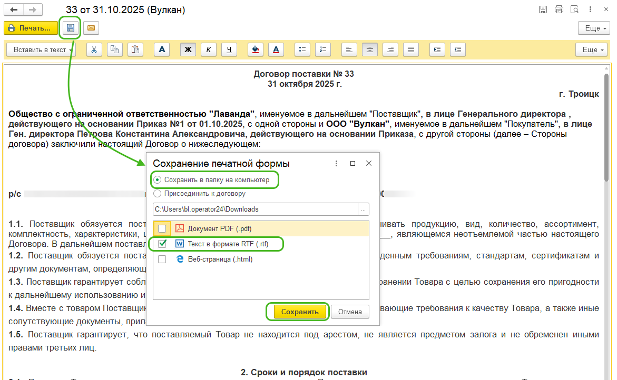
Task: Click the Отмена button in dialog
Action: click(350, 312)
